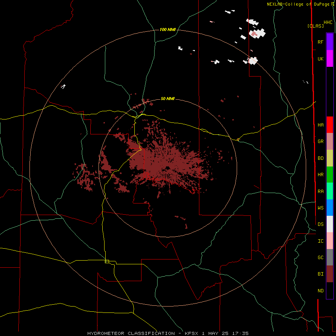Pick the RA light green legend swatch
Viewport: 336px width, 336px height.
(x=330, y=191)
